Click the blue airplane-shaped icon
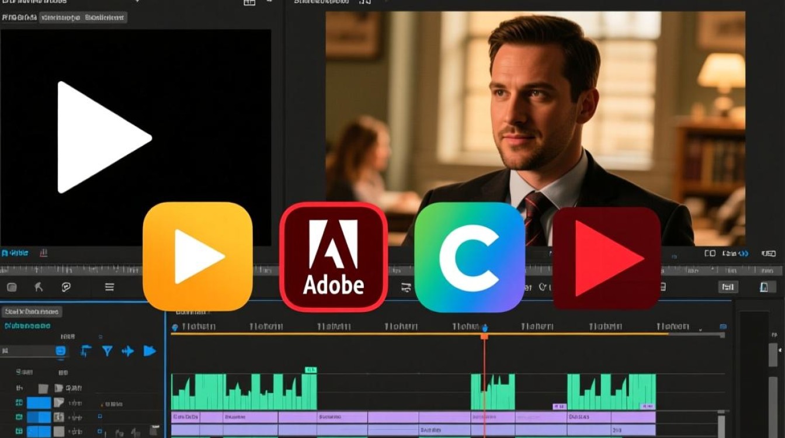 click(127, 350)
